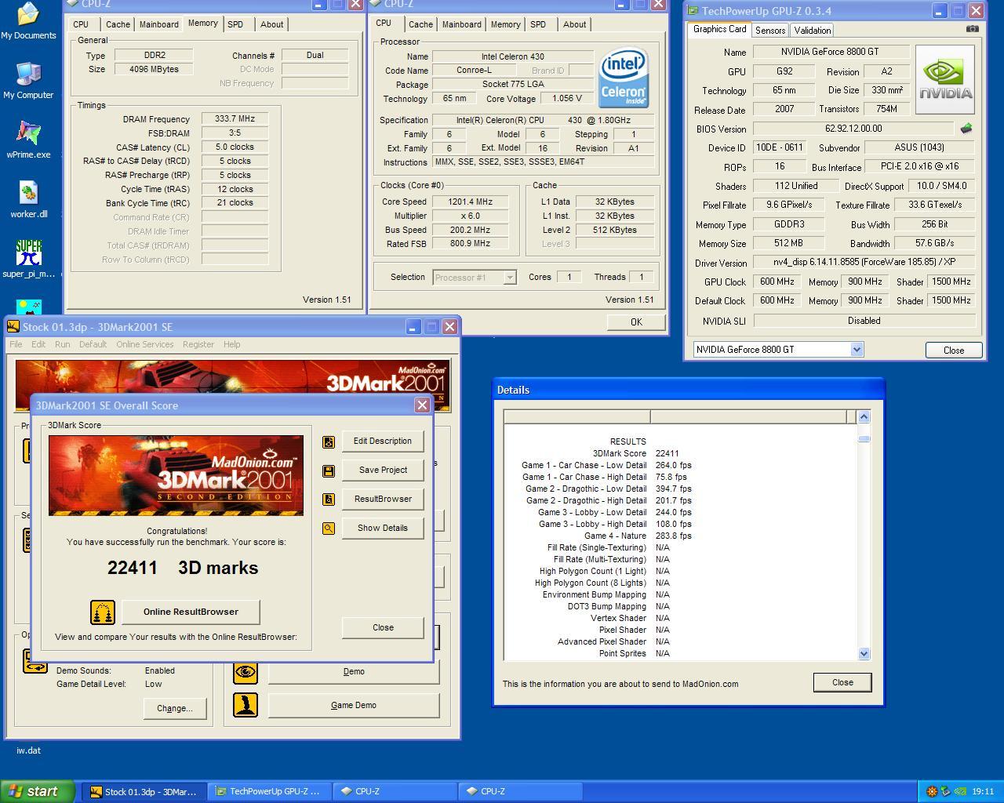
Task: Switch to GPU-Z Validation tab
Action: click(812, 31)
